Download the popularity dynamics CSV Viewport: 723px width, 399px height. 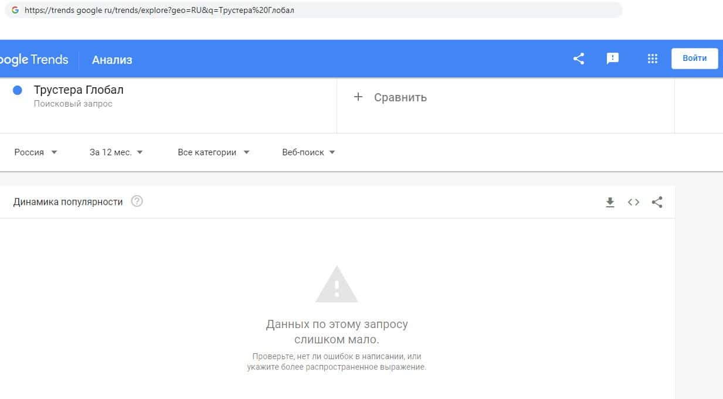[610, 202]
